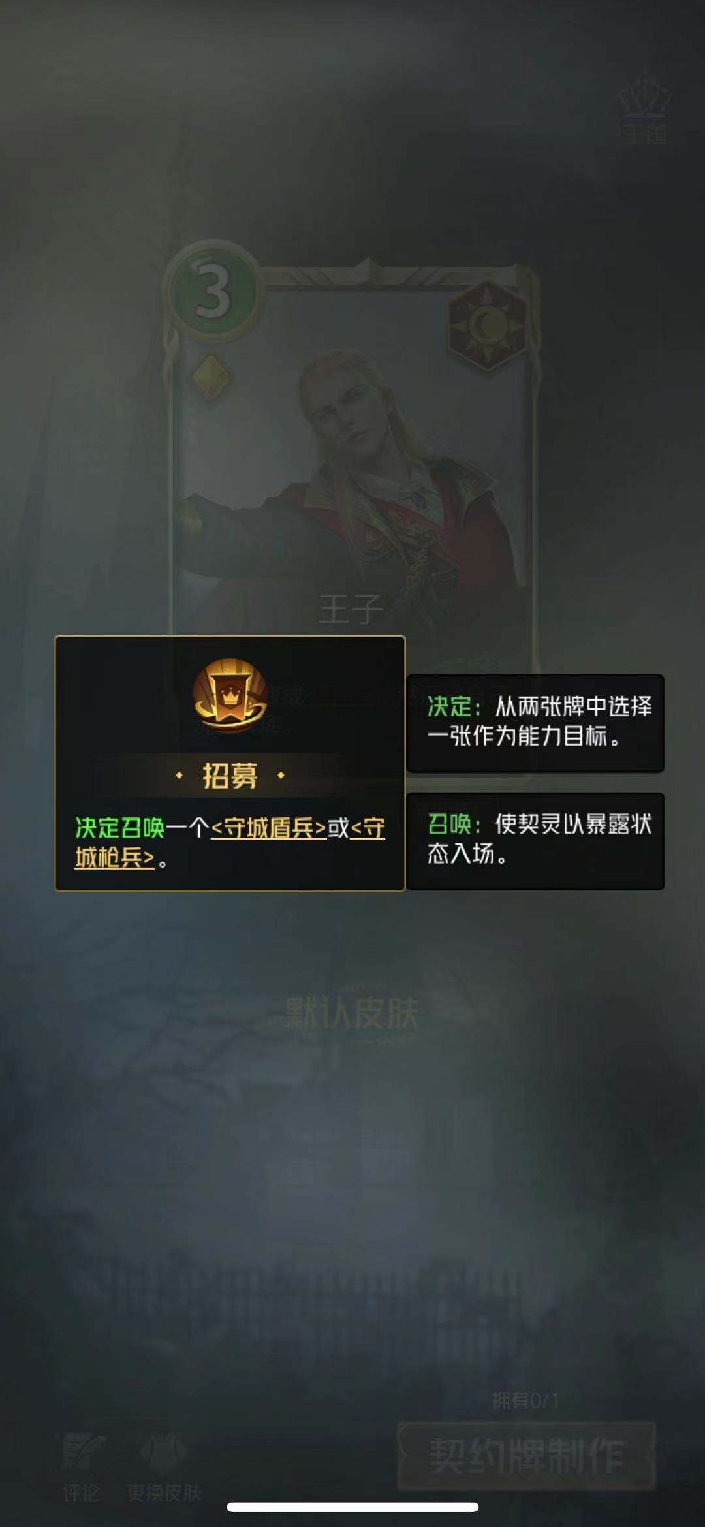Tap the home indicator bar at bottom
This screenshot has width=705, height=1527.
click(352, 1507)
